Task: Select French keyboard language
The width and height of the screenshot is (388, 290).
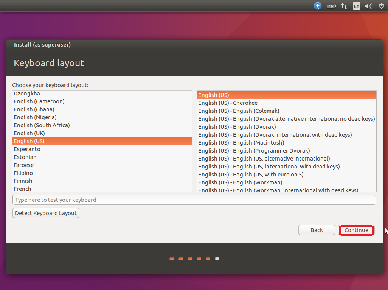Action: (x=22, y=189)
